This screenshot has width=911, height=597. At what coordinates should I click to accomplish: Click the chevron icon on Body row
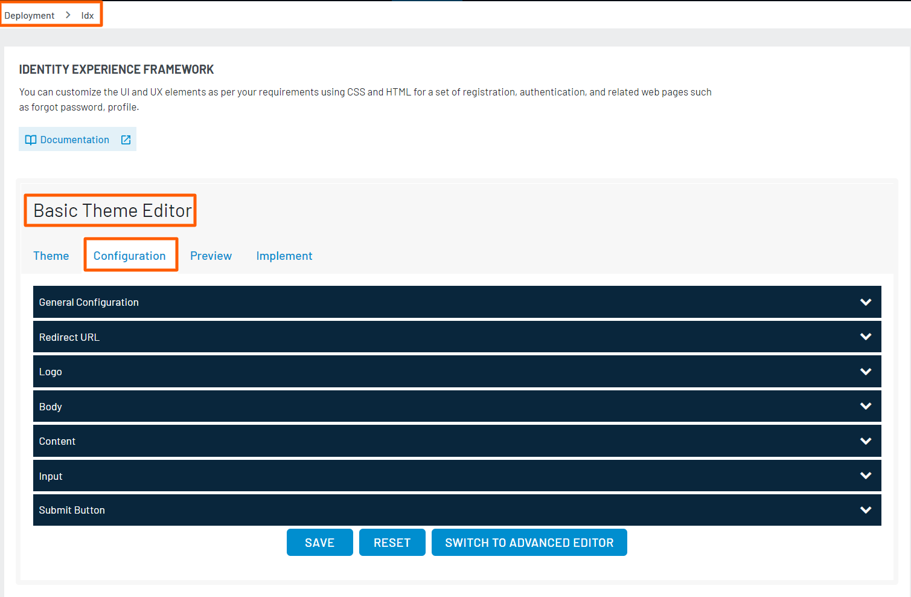click(865, 406)
